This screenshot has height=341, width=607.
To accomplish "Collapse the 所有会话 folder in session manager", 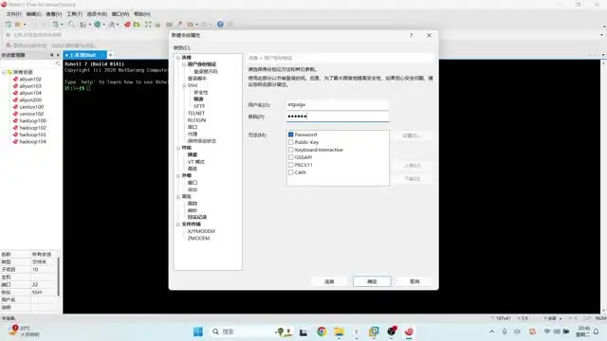I will [4, 72].
